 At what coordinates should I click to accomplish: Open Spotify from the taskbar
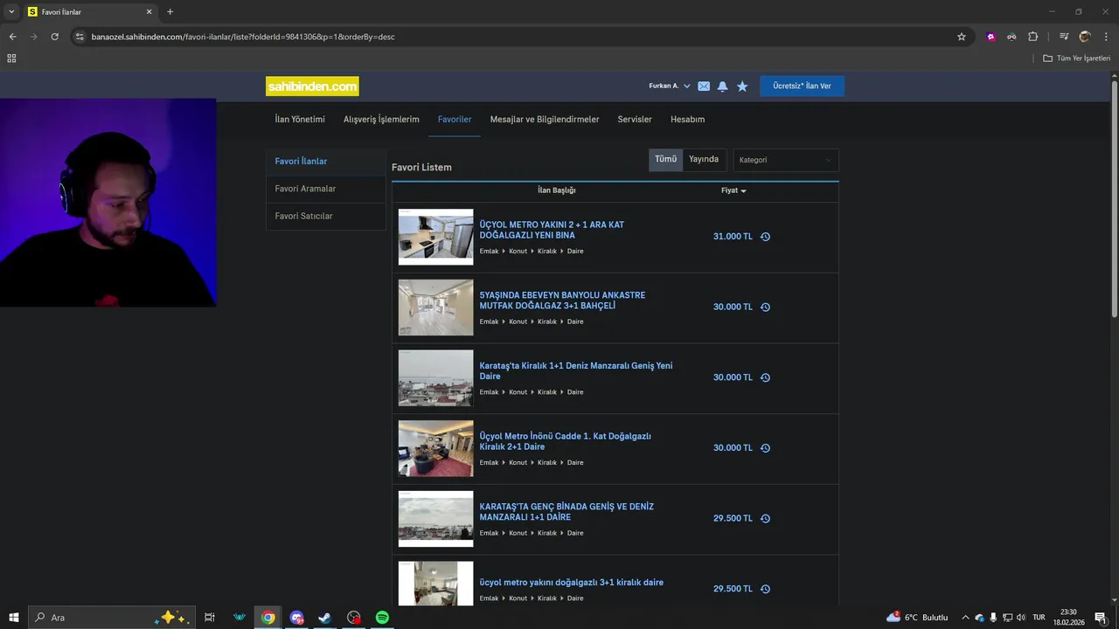[382, 618]
